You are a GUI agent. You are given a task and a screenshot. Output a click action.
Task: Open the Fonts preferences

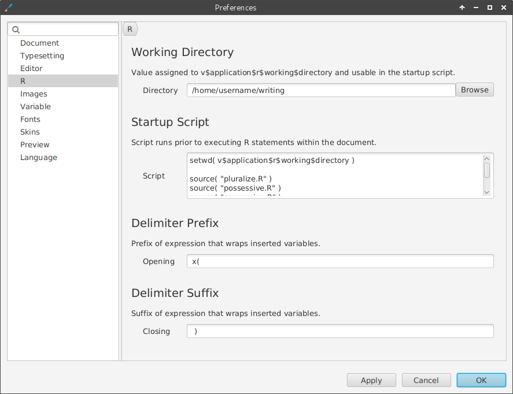coord(30,119)
